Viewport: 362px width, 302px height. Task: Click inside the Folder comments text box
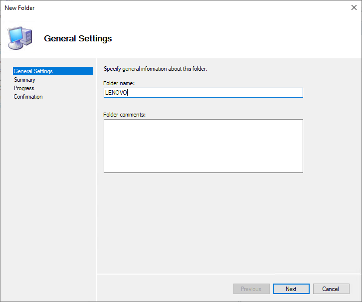click(203, 146)
